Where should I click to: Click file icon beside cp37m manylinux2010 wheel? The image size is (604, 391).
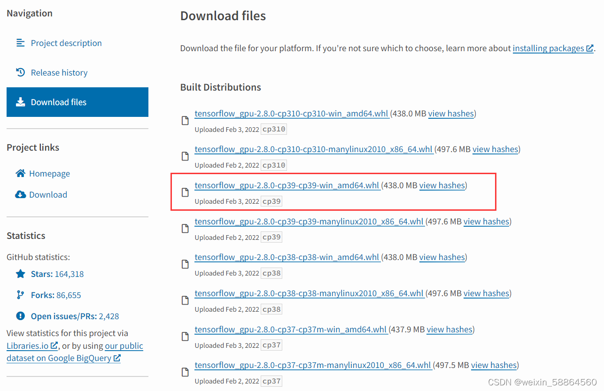(x=185, y=372)
